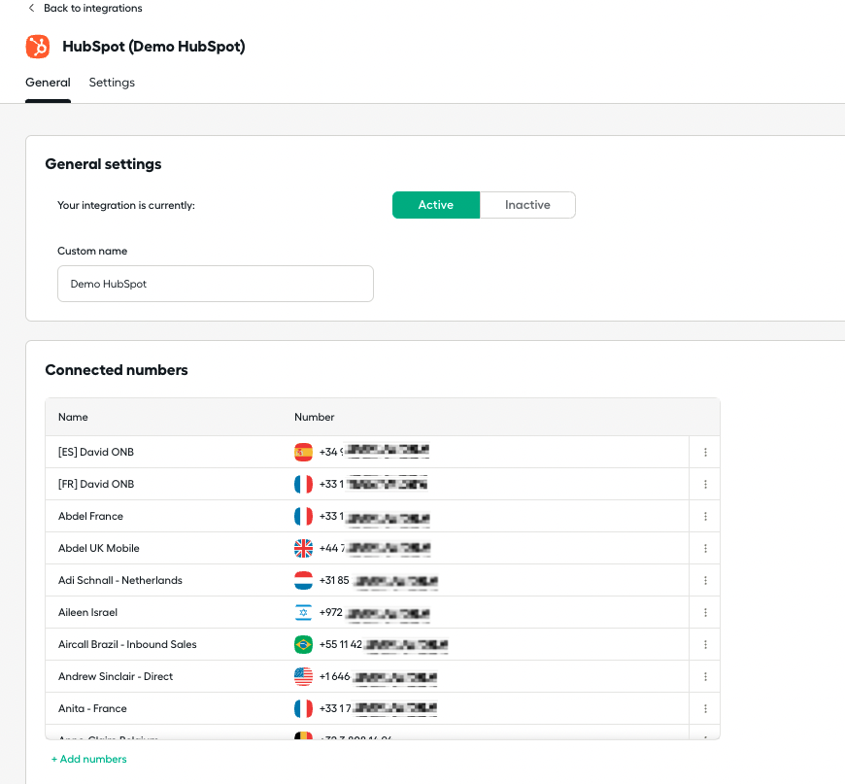
Task: Open options menu for [FR] David ONB
Action: (705, 484)
